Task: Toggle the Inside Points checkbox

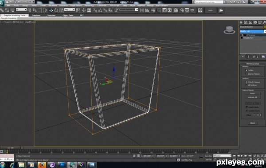Action: point(246,107)
